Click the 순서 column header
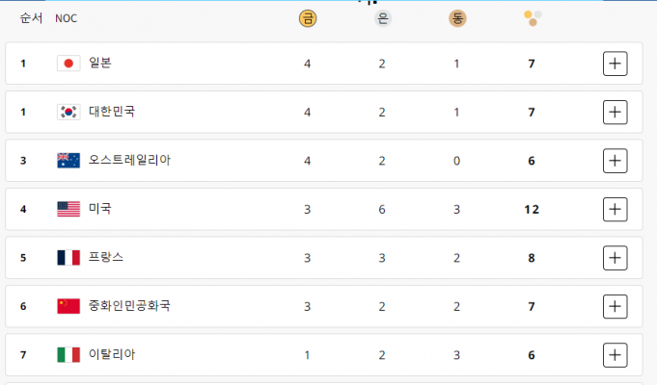Viewport: 657px width, 385px height. 31,18
